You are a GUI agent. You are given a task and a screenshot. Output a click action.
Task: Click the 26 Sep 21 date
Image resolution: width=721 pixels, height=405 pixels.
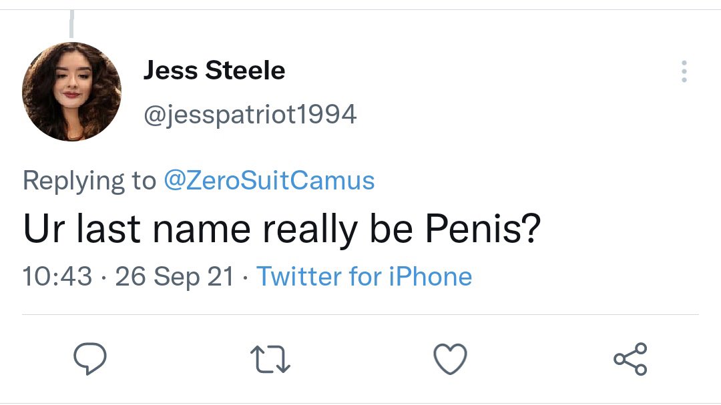175,276
